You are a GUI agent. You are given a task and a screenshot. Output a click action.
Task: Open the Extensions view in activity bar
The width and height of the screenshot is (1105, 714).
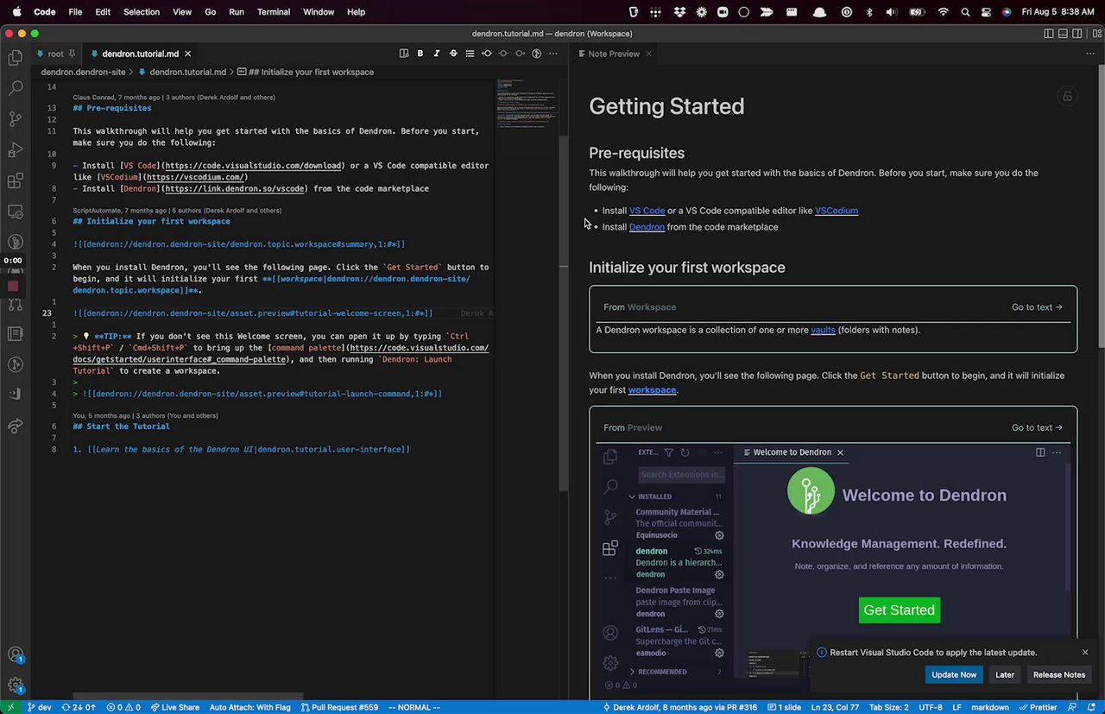tap(15, 181)
